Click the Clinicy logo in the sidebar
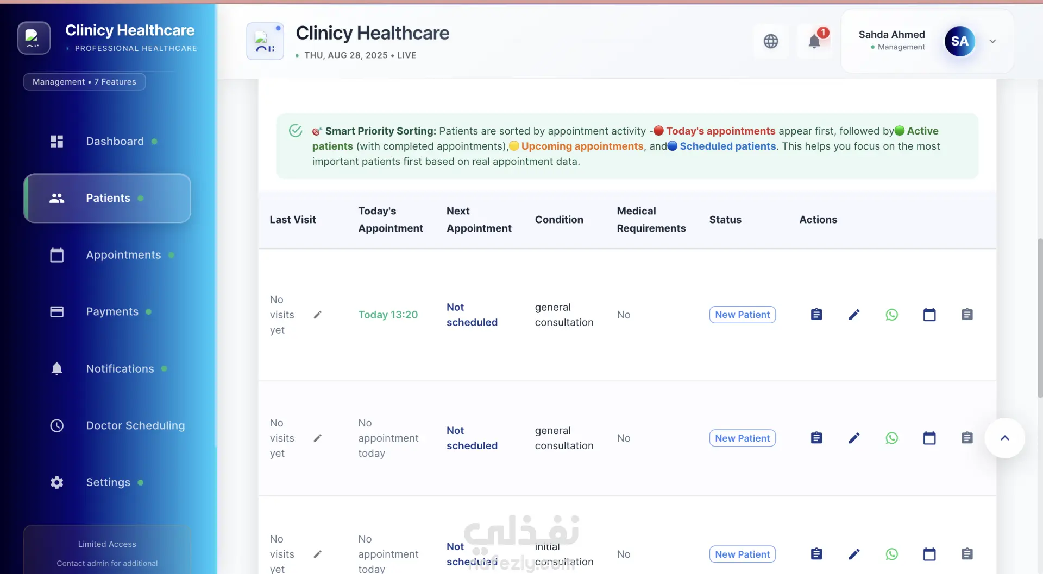The height and width of the screenshot is (574, 1043). point(34,38)
